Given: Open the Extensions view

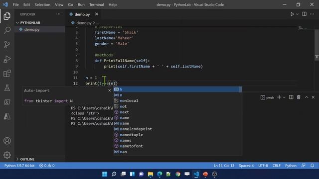Looking at the screenshot, I should pos(7,73).
